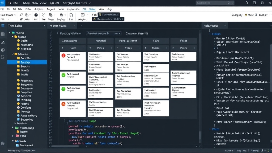Click the Viope toolbar icon

click(x=51, y=15)
